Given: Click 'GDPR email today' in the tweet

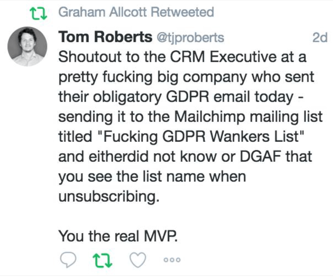Looking at the screenshot, I should coord(230,97).
